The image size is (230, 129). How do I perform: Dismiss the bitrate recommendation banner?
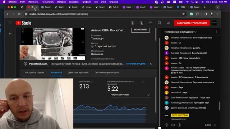point(151,64)
